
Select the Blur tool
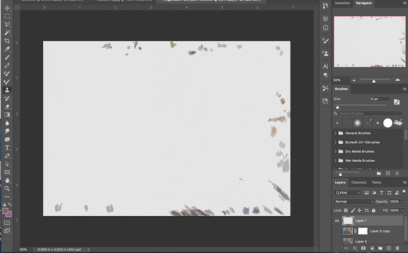pyautogui.click(x=7, y=123)
